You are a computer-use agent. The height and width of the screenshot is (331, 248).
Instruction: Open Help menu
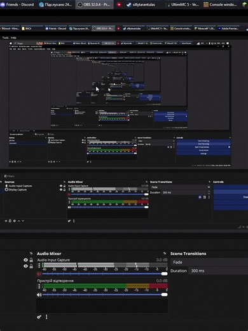(x=13, y=38)
